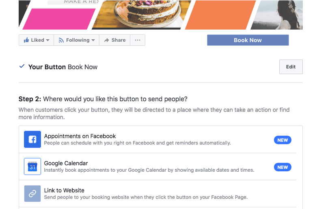This screenshot has width=317, height=209.
Task: Expand the Following dropdown arrow
Action: click(93, 41)
